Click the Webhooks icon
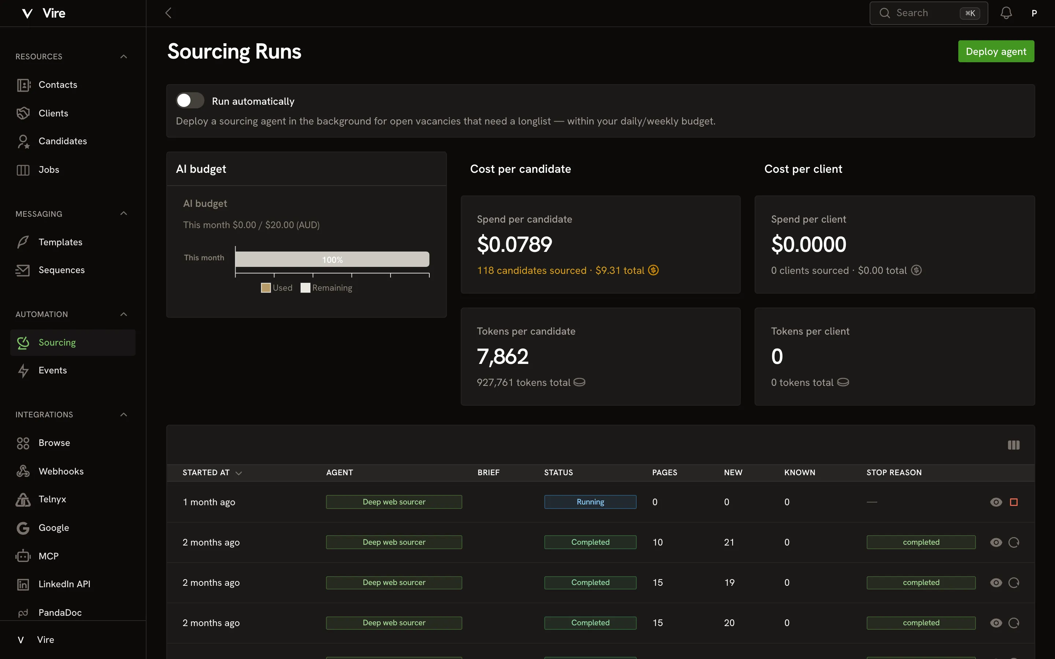 (23, 471)
